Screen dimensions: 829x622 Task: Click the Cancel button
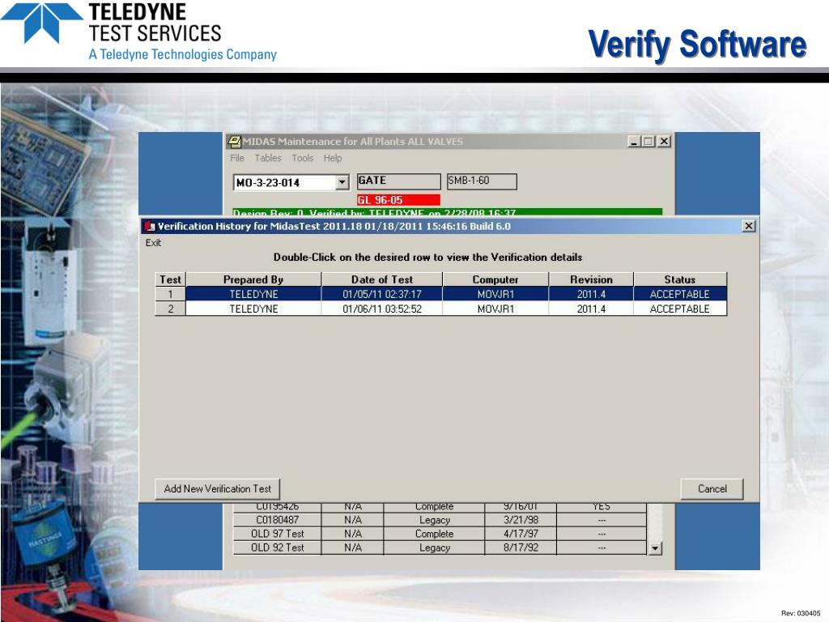(712, 488)
